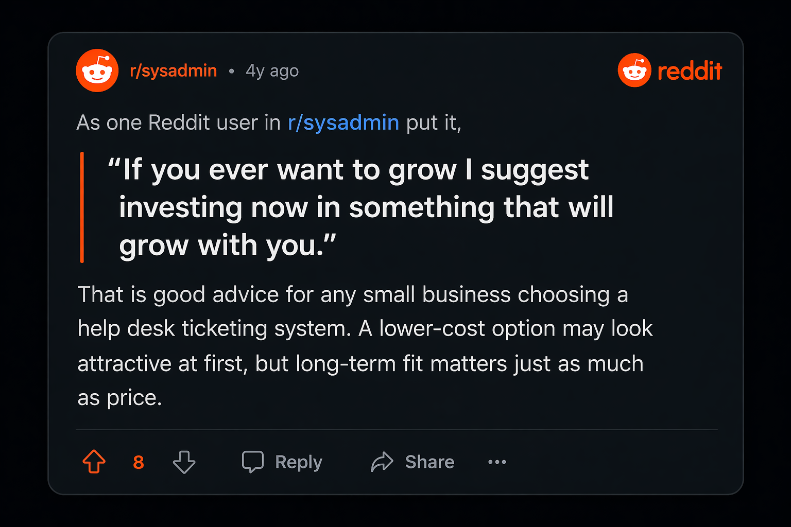Viewport: 791px width, 527px height.
Task: Click the speech bubble Reply icon
Action: tap(252, 462)
